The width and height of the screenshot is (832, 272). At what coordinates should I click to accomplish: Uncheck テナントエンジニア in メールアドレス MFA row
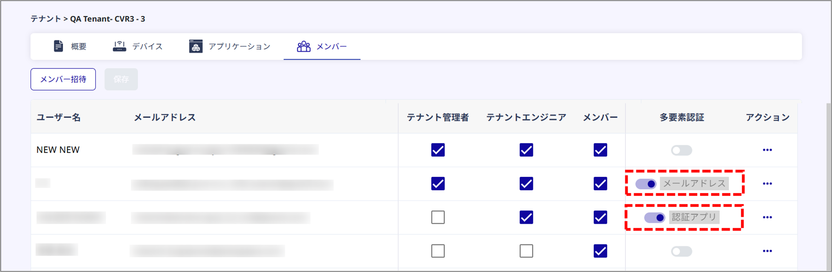[526, 184]
